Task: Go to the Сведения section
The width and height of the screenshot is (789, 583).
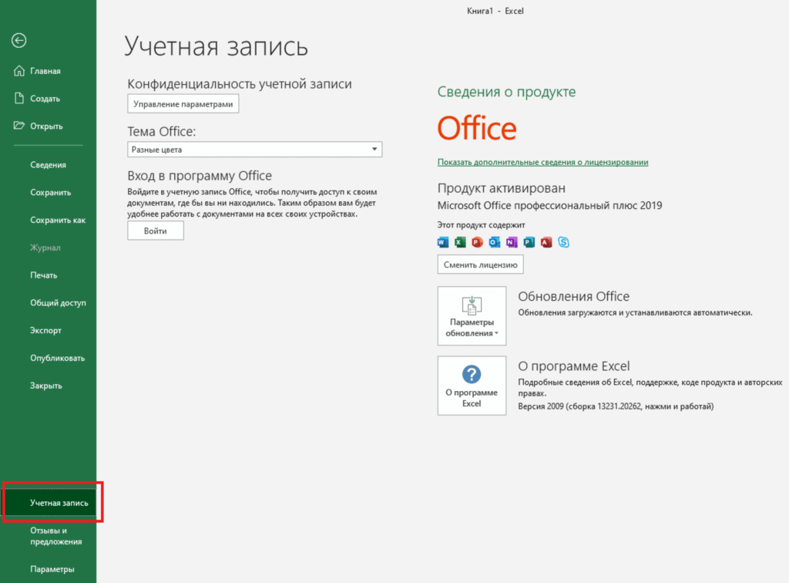Action: (49, 164)
